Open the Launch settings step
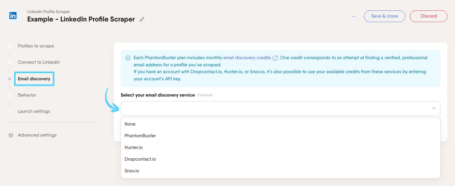Viewport: 455px width, 186px height. [x=34, y=111]
